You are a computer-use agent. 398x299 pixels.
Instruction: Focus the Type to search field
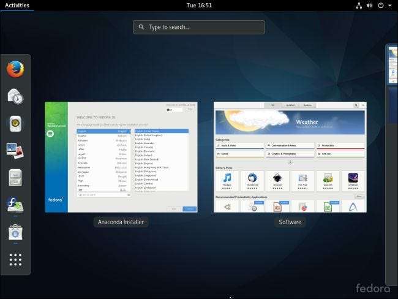tap(199, 27)
